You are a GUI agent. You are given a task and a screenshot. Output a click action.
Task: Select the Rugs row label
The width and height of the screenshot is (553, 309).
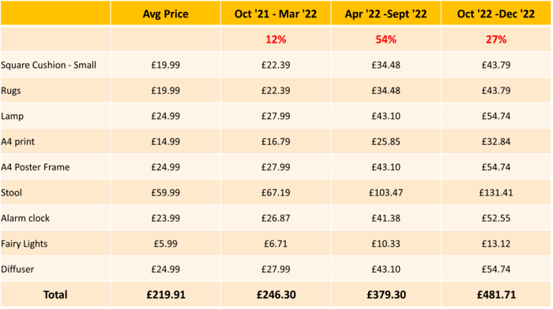[x=11, y=91]
